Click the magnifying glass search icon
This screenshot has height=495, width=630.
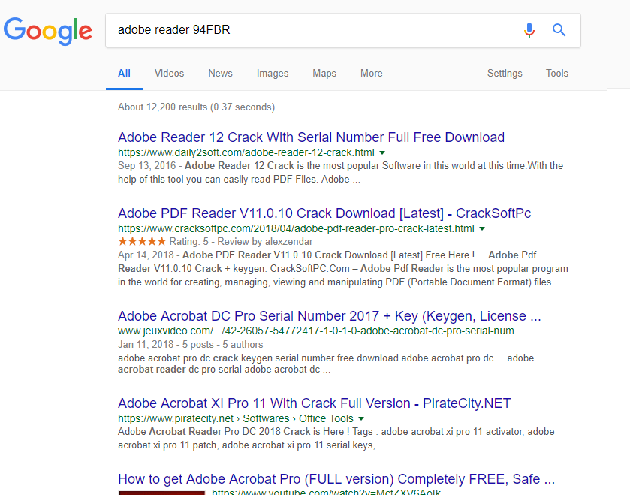559,30
